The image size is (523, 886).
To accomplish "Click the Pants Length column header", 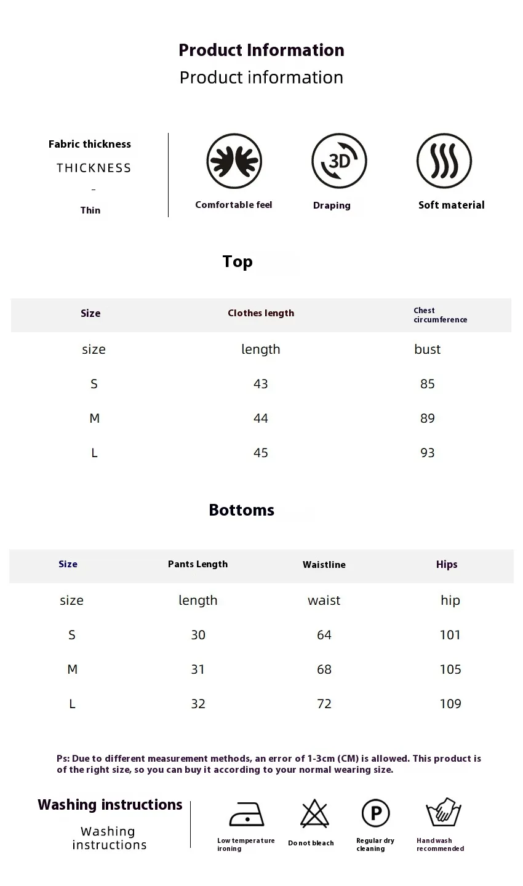I will pos(198,564).
